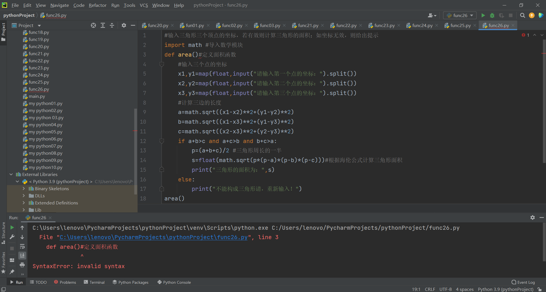Hide the Run panel

tap(541, 218)
